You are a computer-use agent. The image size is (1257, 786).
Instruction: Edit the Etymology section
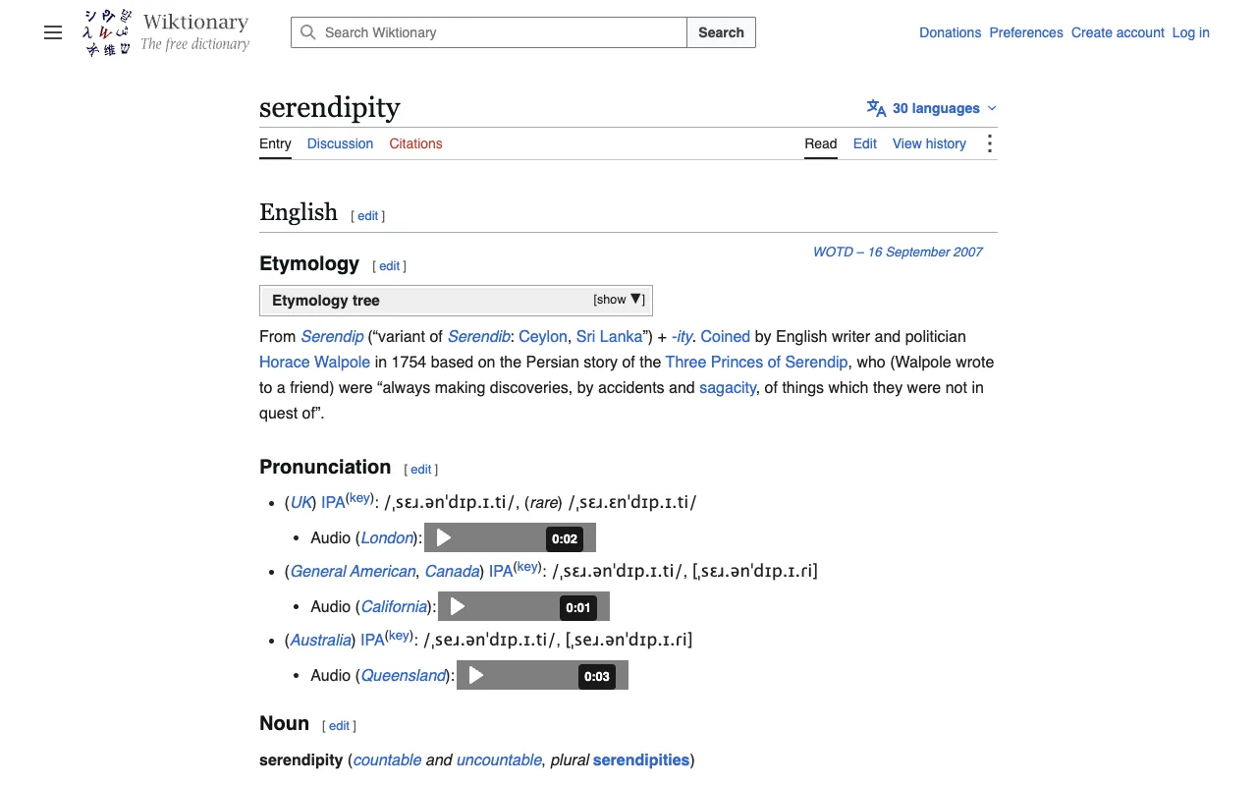click(390, 266)
